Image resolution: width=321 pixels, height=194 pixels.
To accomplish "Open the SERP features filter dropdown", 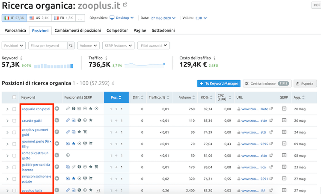I will point(118,46).
